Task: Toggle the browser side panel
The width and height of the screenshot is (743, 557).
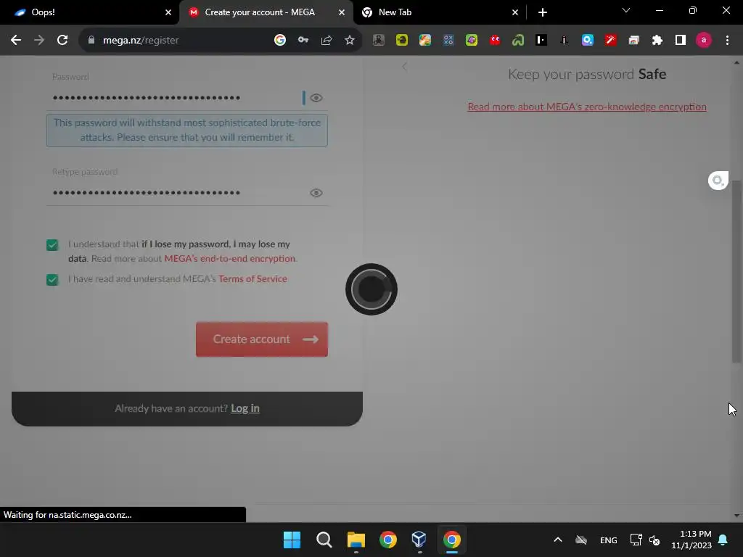Action: coord(681,41)
